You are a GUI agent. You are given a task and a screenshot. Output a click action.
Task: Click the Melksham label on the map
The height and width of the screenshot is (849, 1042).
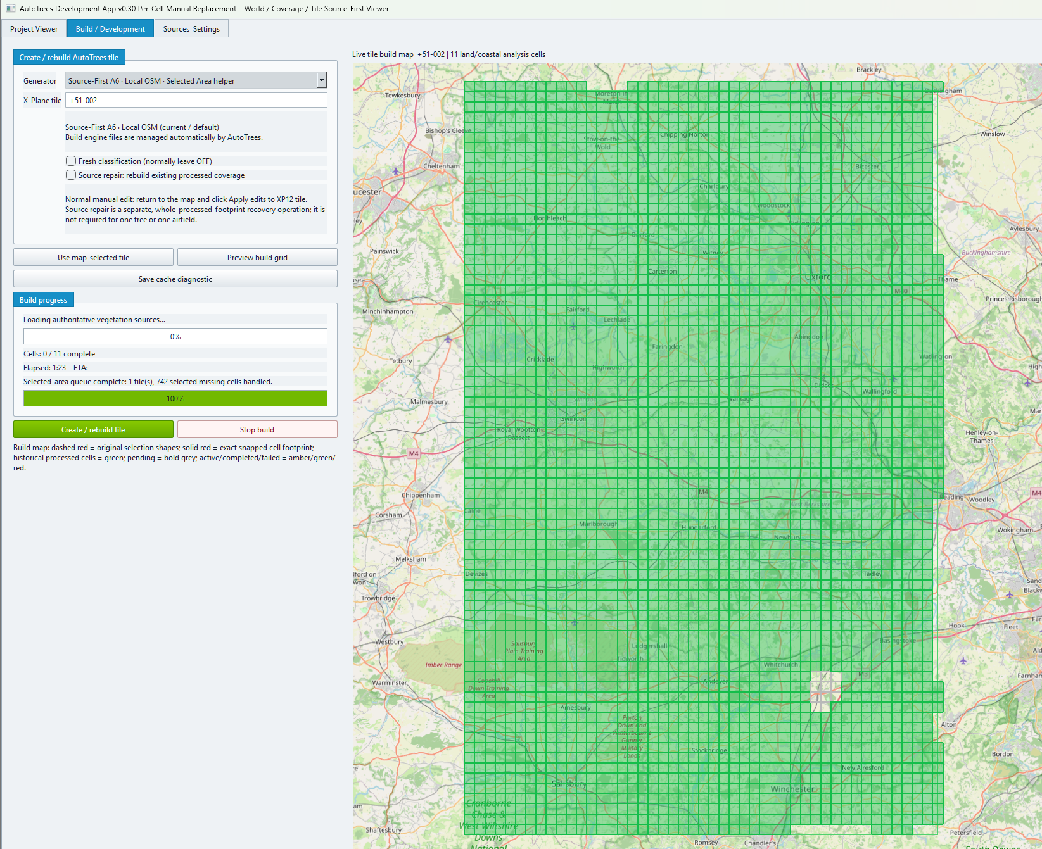[410, 559]
